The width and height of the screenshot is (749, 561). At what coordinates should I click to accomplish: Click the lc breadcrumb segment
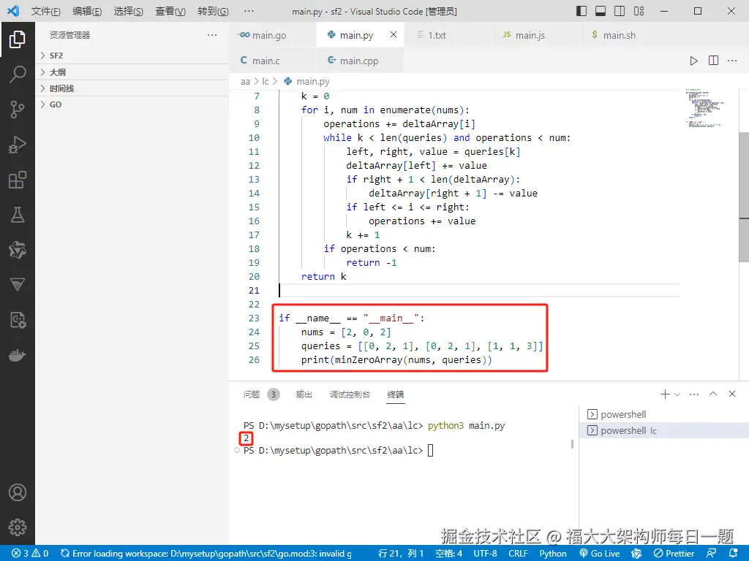266,82
